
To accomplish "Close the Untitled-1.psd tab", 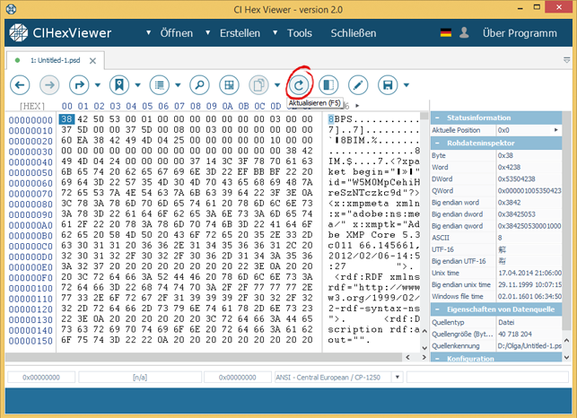I will (92, 61).
